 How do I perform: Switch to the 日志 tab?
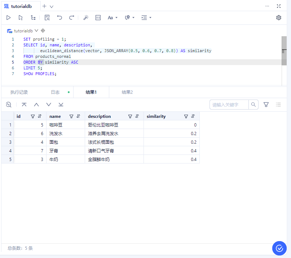pos(55,92)
